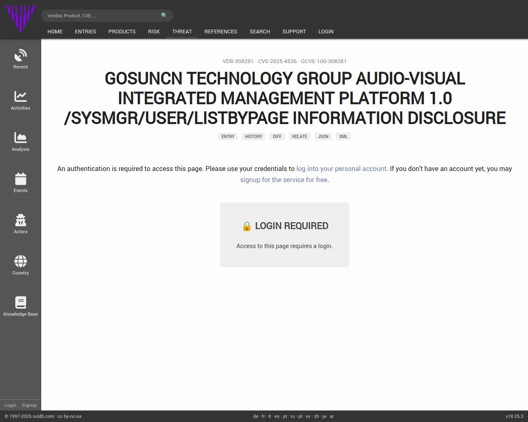Open the Analysis area chart icon
The width and height of the screenshot is (528, 422).
pyautogui.click(x=21, y=138)
